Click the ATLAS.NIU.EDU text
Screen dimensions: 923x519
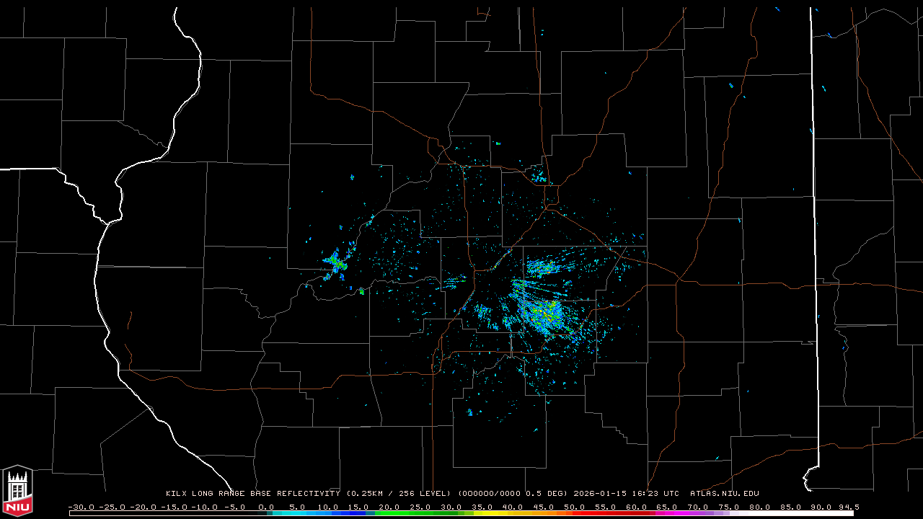coord(725,494)
